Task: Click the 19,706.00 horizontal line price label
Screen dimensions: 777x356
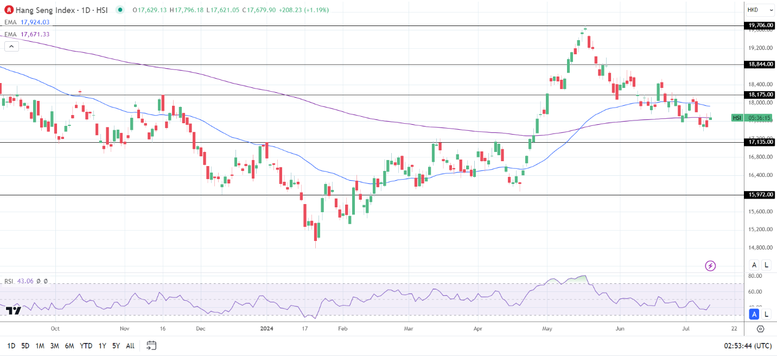Action: 760,26
